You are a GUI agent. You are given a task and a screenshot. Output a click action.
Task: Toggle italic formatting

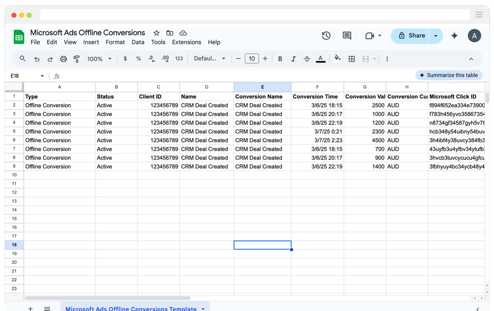(293, 58)
